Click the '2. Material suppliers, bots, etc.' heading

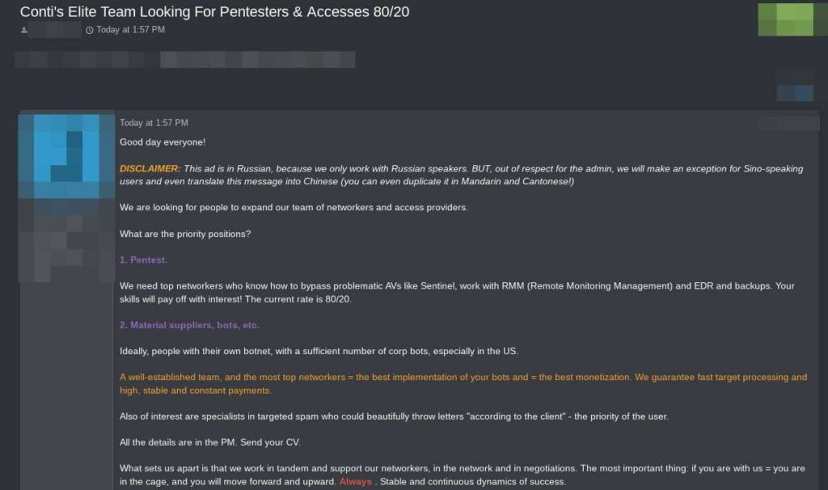click(x=189, y=325)
